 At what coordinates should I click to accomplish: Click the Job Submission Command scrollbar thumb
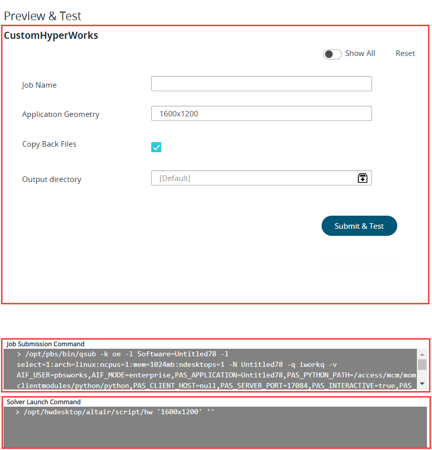[x=422, y=364]
